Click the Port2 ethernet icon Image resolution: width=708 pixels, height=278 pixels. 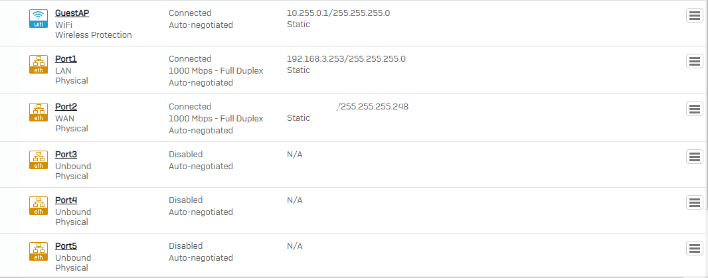click(39, 112)
